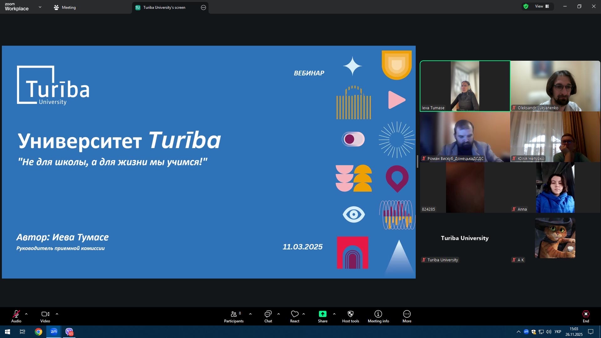The height and width of the screenshot is (338, 601).
Task: Expand video settings arrow
Action: 57,314
